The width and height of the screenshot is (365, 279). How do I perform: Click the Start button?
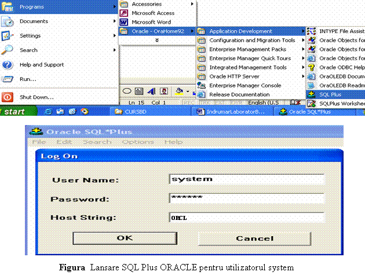click(x=18, y=112)
